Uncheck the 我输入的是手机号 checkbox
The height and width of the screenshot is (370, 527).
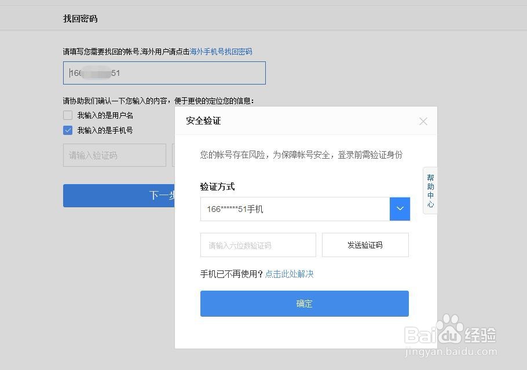tap(68, 130)
